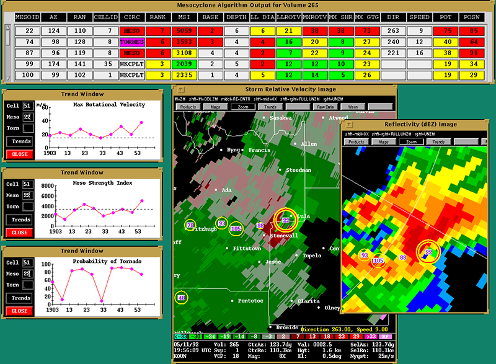Viewport: 496px width, 364px height.
Task: Click mesocyclone marker 22 in the Reflectivity window
Action: tap(428, 252)
